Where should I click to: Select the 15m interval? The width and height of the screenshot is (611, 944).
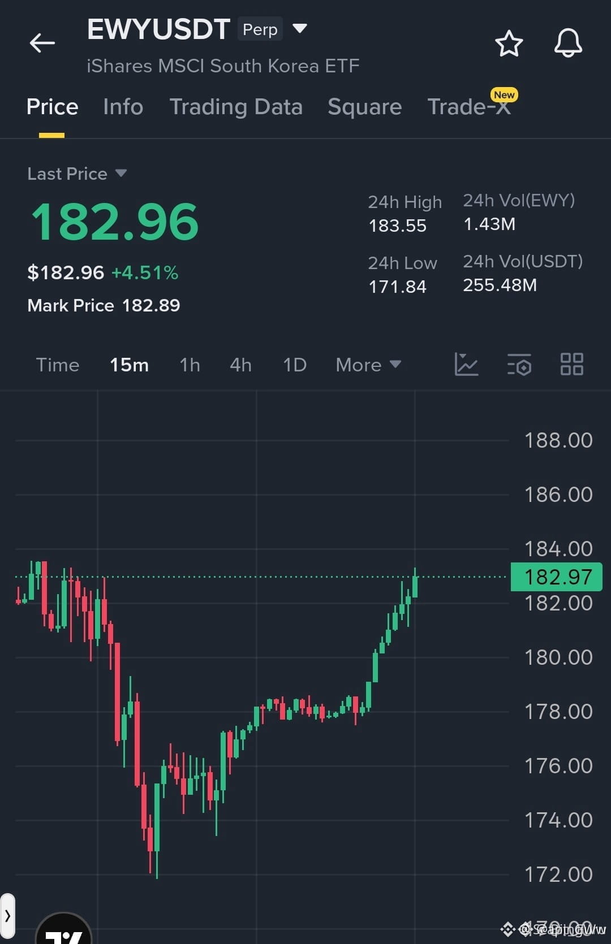pyautogui.click(x=129, y=365)
